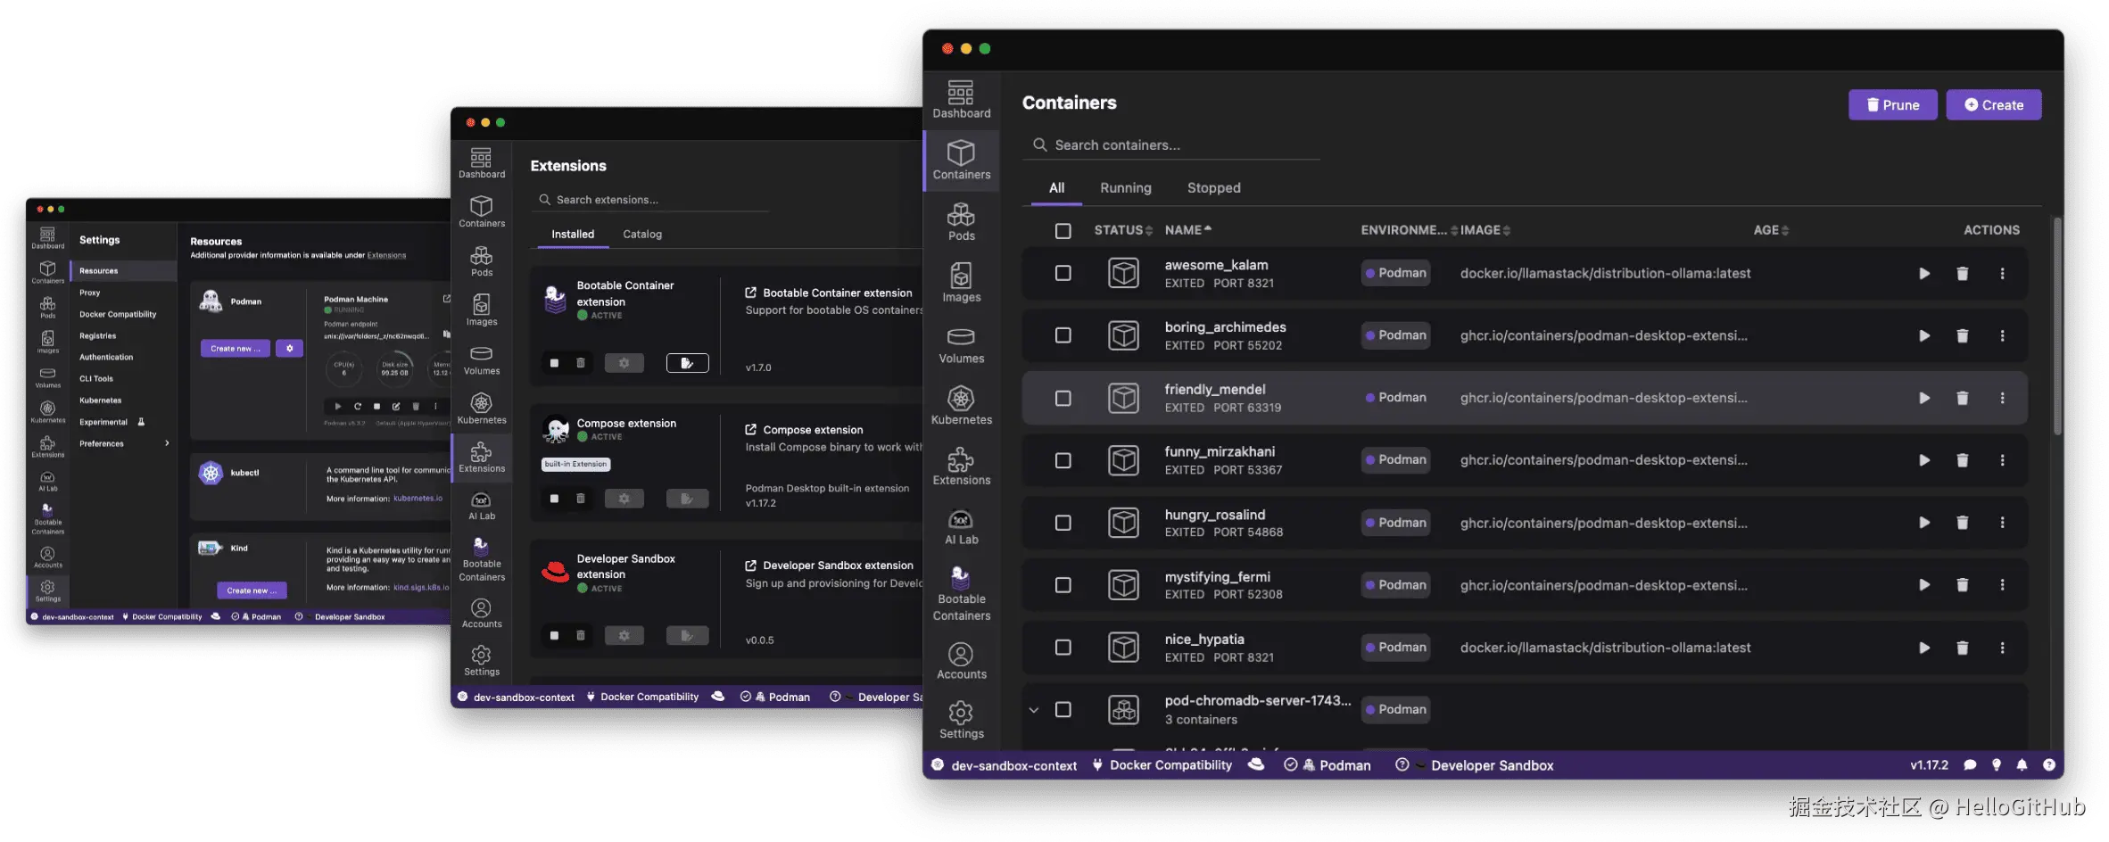Click the Prune button

tap(1892, 105)
